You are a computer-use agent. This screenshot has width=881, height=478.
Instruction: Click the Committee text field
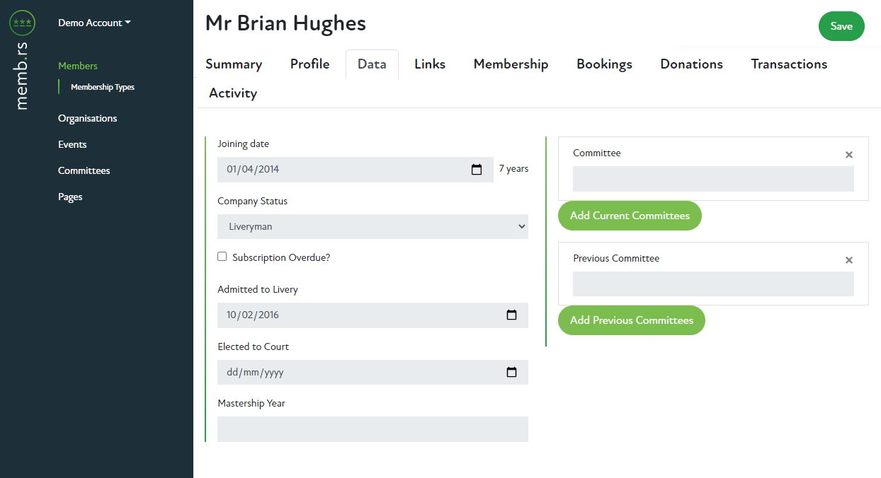pos(712,179)
